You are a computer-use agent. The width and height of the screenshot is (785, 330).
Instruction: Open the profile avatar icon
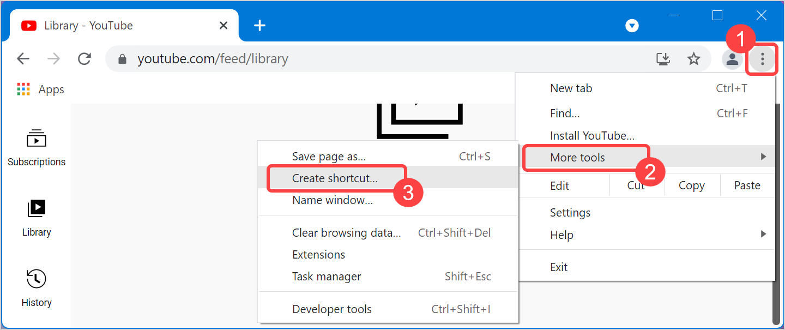click(x=732, y=59)
